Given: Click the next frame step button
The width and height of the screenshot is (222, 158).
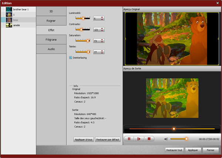Looking at the screenshot, I should pos(139,139).
